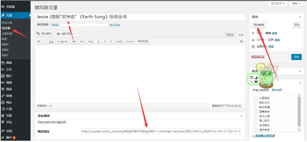Screen dimensions: 307x142
Task: Open the 帮助 help dropdown
Action: [296, 4]
